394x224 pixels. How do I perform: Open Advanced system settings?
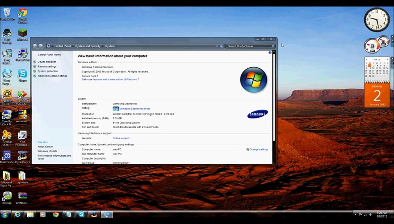(x=52, y=76)
